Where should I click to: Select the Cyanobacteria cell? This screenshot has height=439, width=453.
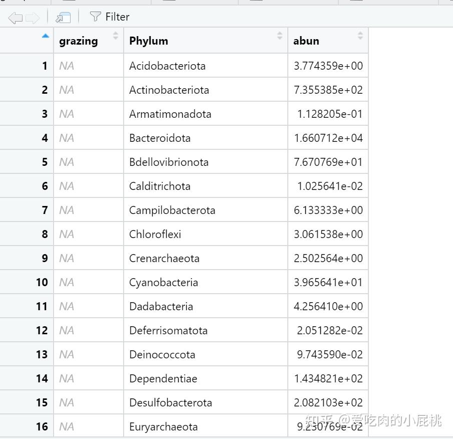click(206, 282)
